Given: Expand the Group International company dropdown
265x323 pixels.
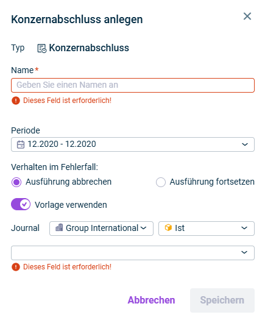Looking at the screenshot, I should (x=101, y=229).
